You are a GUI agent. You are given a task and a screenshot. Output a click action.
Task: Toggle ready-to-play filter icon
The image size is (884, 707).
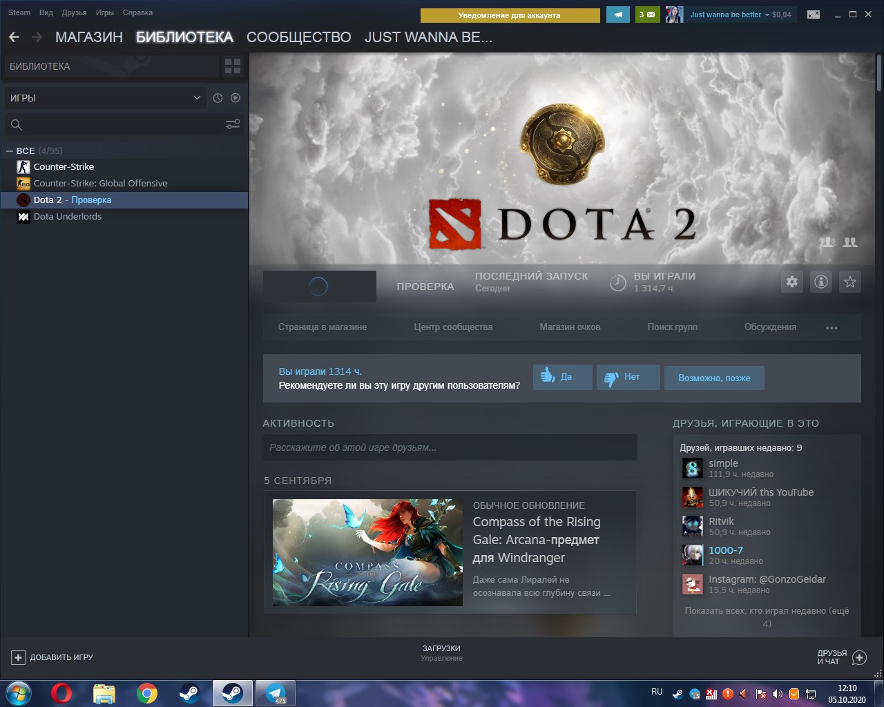236,98
